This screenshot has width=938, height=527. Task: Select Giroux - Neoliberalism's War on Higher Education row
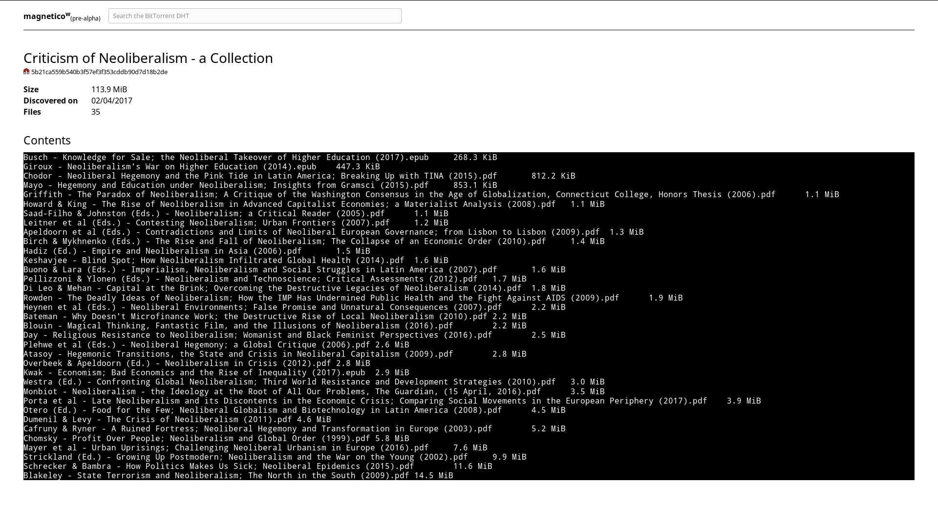click(x=202, y=166)
